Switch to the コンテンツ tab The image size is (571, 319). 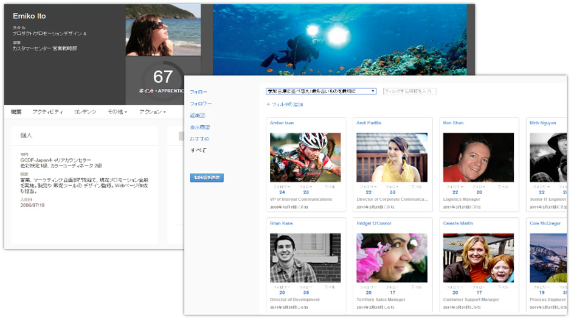point(85,112)
